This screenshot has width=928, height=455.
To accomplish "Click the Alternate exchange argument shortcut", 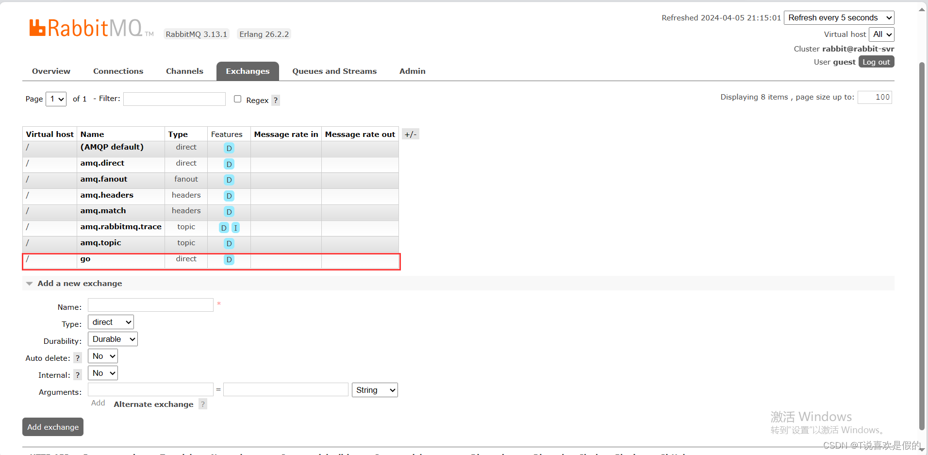I will click(153, 404).
